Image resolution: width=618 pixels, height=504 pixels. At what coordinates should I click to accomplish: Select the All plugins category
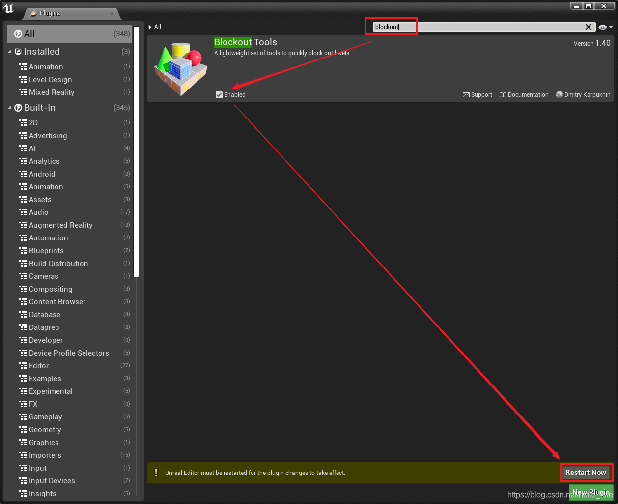(70, 34)
